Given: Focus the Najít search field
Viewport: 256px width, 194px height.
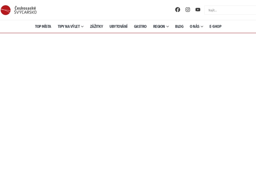Looking at the screenshot, I should [231, 10].
